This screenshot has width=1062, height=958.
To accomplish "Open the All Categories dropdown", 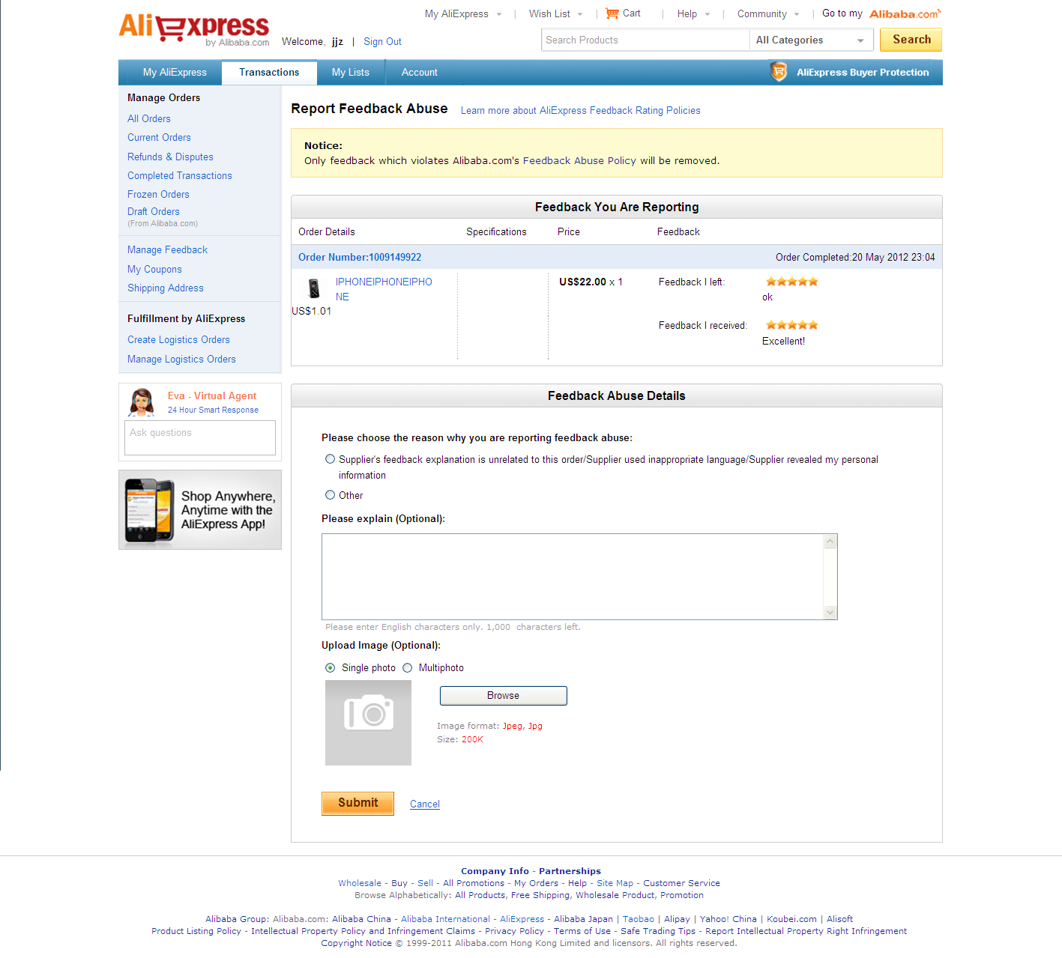I will 811,40.
